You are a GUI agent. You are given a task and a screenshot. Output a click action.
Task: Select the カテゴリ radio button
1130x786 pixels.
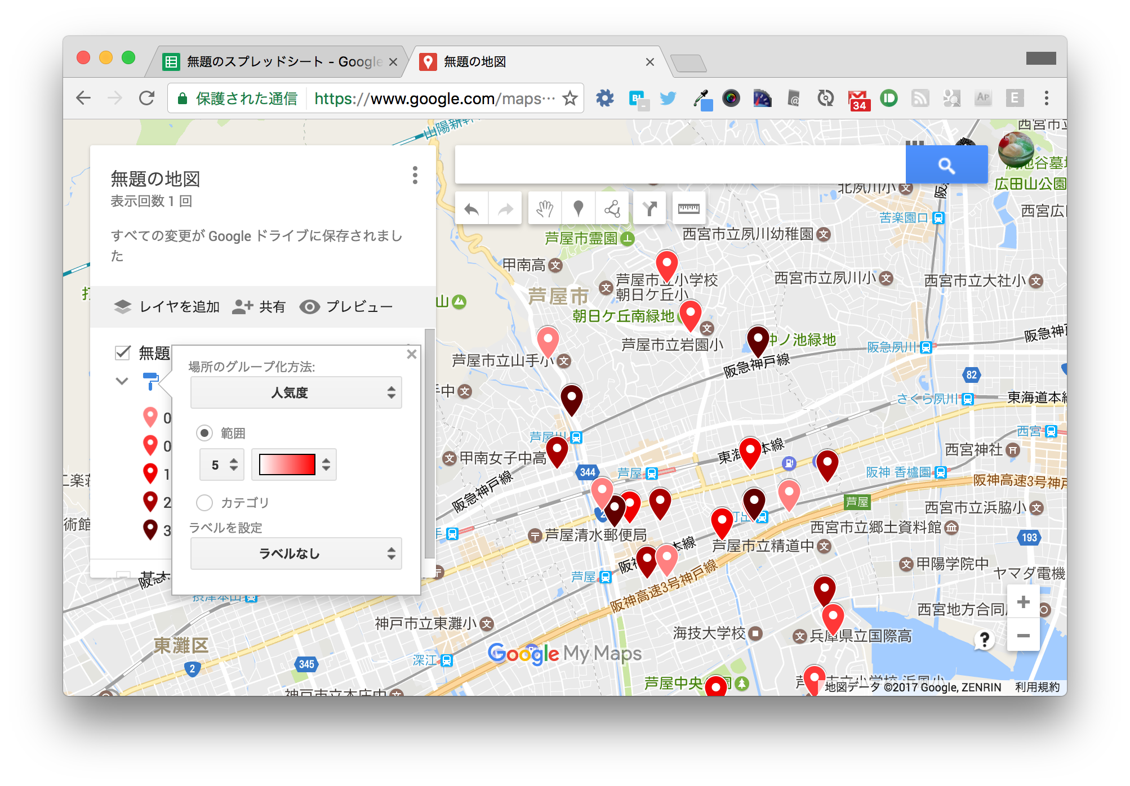tap(204, 502)
